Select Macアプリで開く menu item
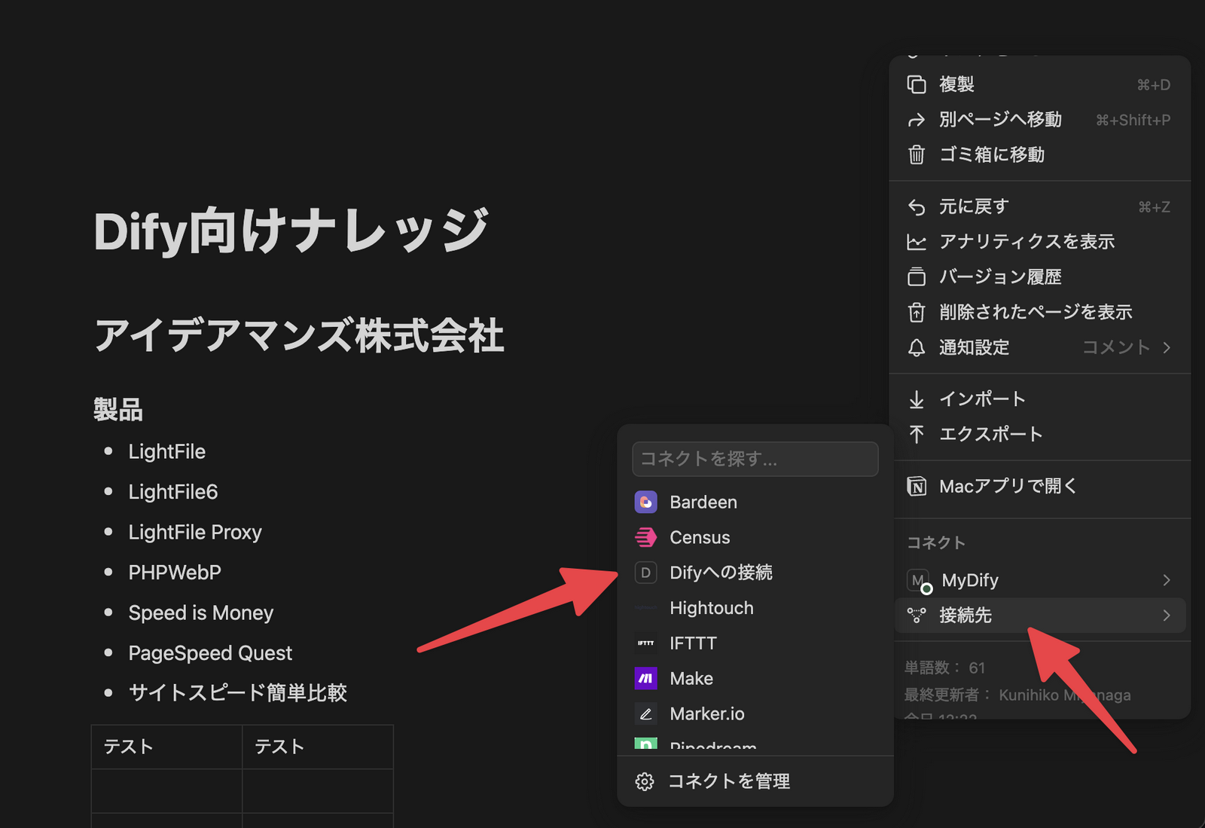Viewport: 1205px width, 828px height. pyautogui.click(x=1039, y=487)
